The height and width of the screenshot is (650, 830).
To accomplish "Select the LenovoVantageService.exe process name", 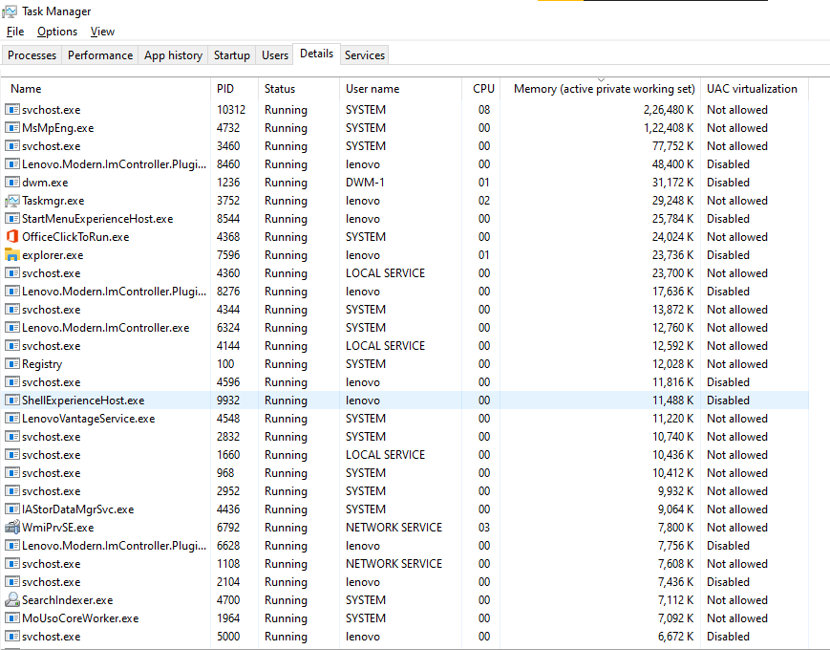I will pyautogui.click(x=88, y=419).
